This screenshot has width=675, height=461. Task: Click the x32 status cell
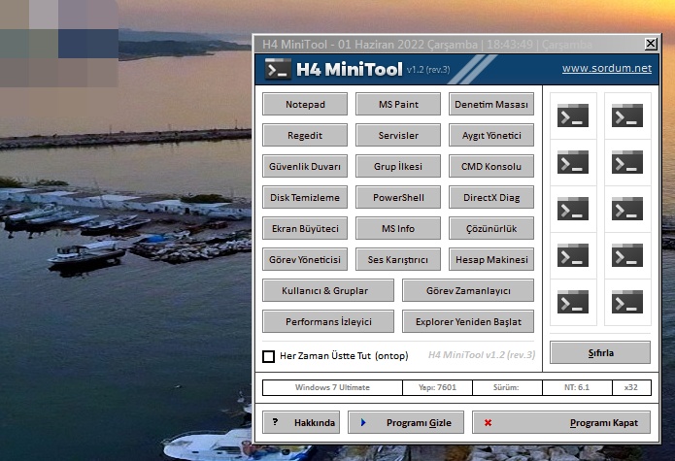click(631, 387)
